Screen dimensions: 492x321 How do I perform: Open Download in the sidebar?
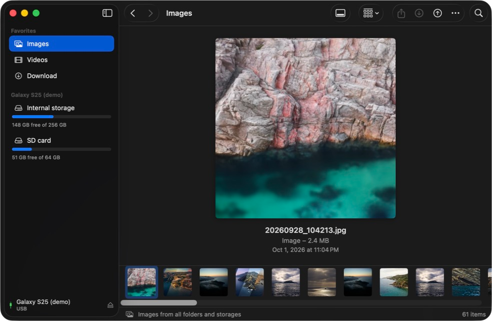(62, 76)
